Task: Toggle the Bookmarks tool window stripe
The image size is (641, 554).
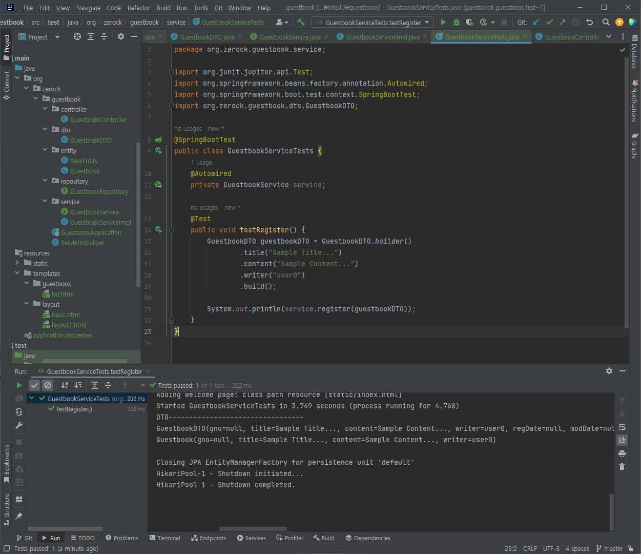Action: (x=6, y=464)
